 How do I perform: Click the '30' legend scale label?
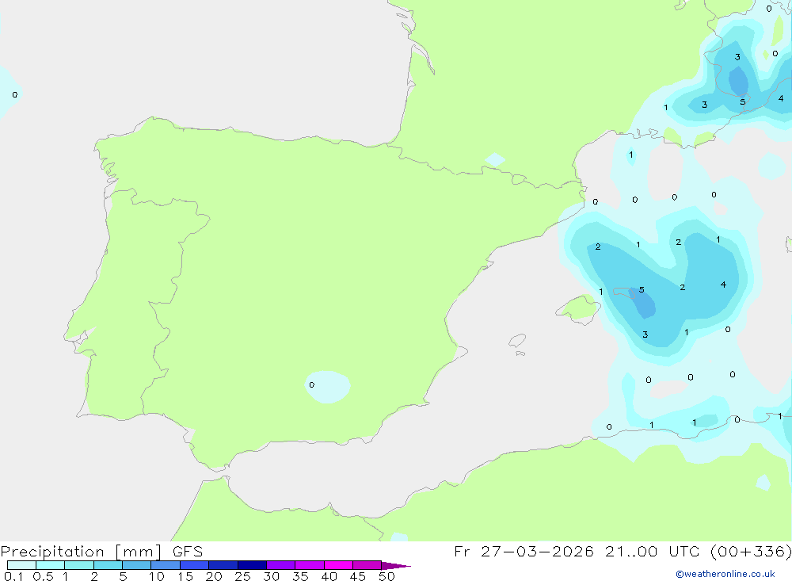[271, 576]
